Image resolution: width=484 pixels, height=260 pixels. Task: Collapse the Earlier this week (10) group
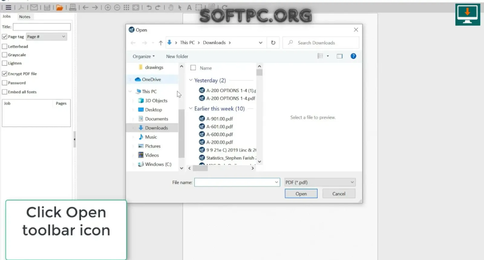[x=191, y=108]
